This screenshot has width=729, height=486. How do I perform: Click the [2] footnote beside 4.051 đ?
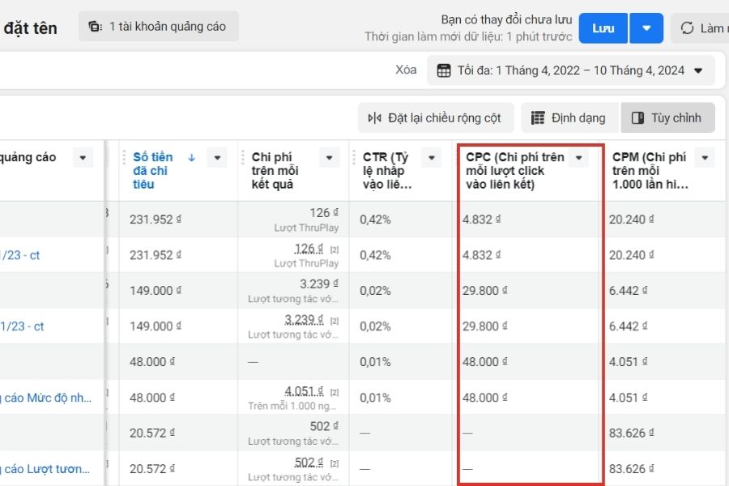[x=335, y=393]
